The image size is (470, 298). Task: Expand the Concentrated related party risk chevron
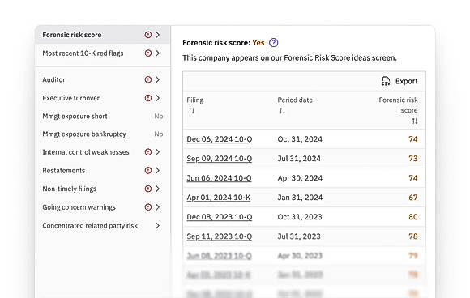(158, 225)
